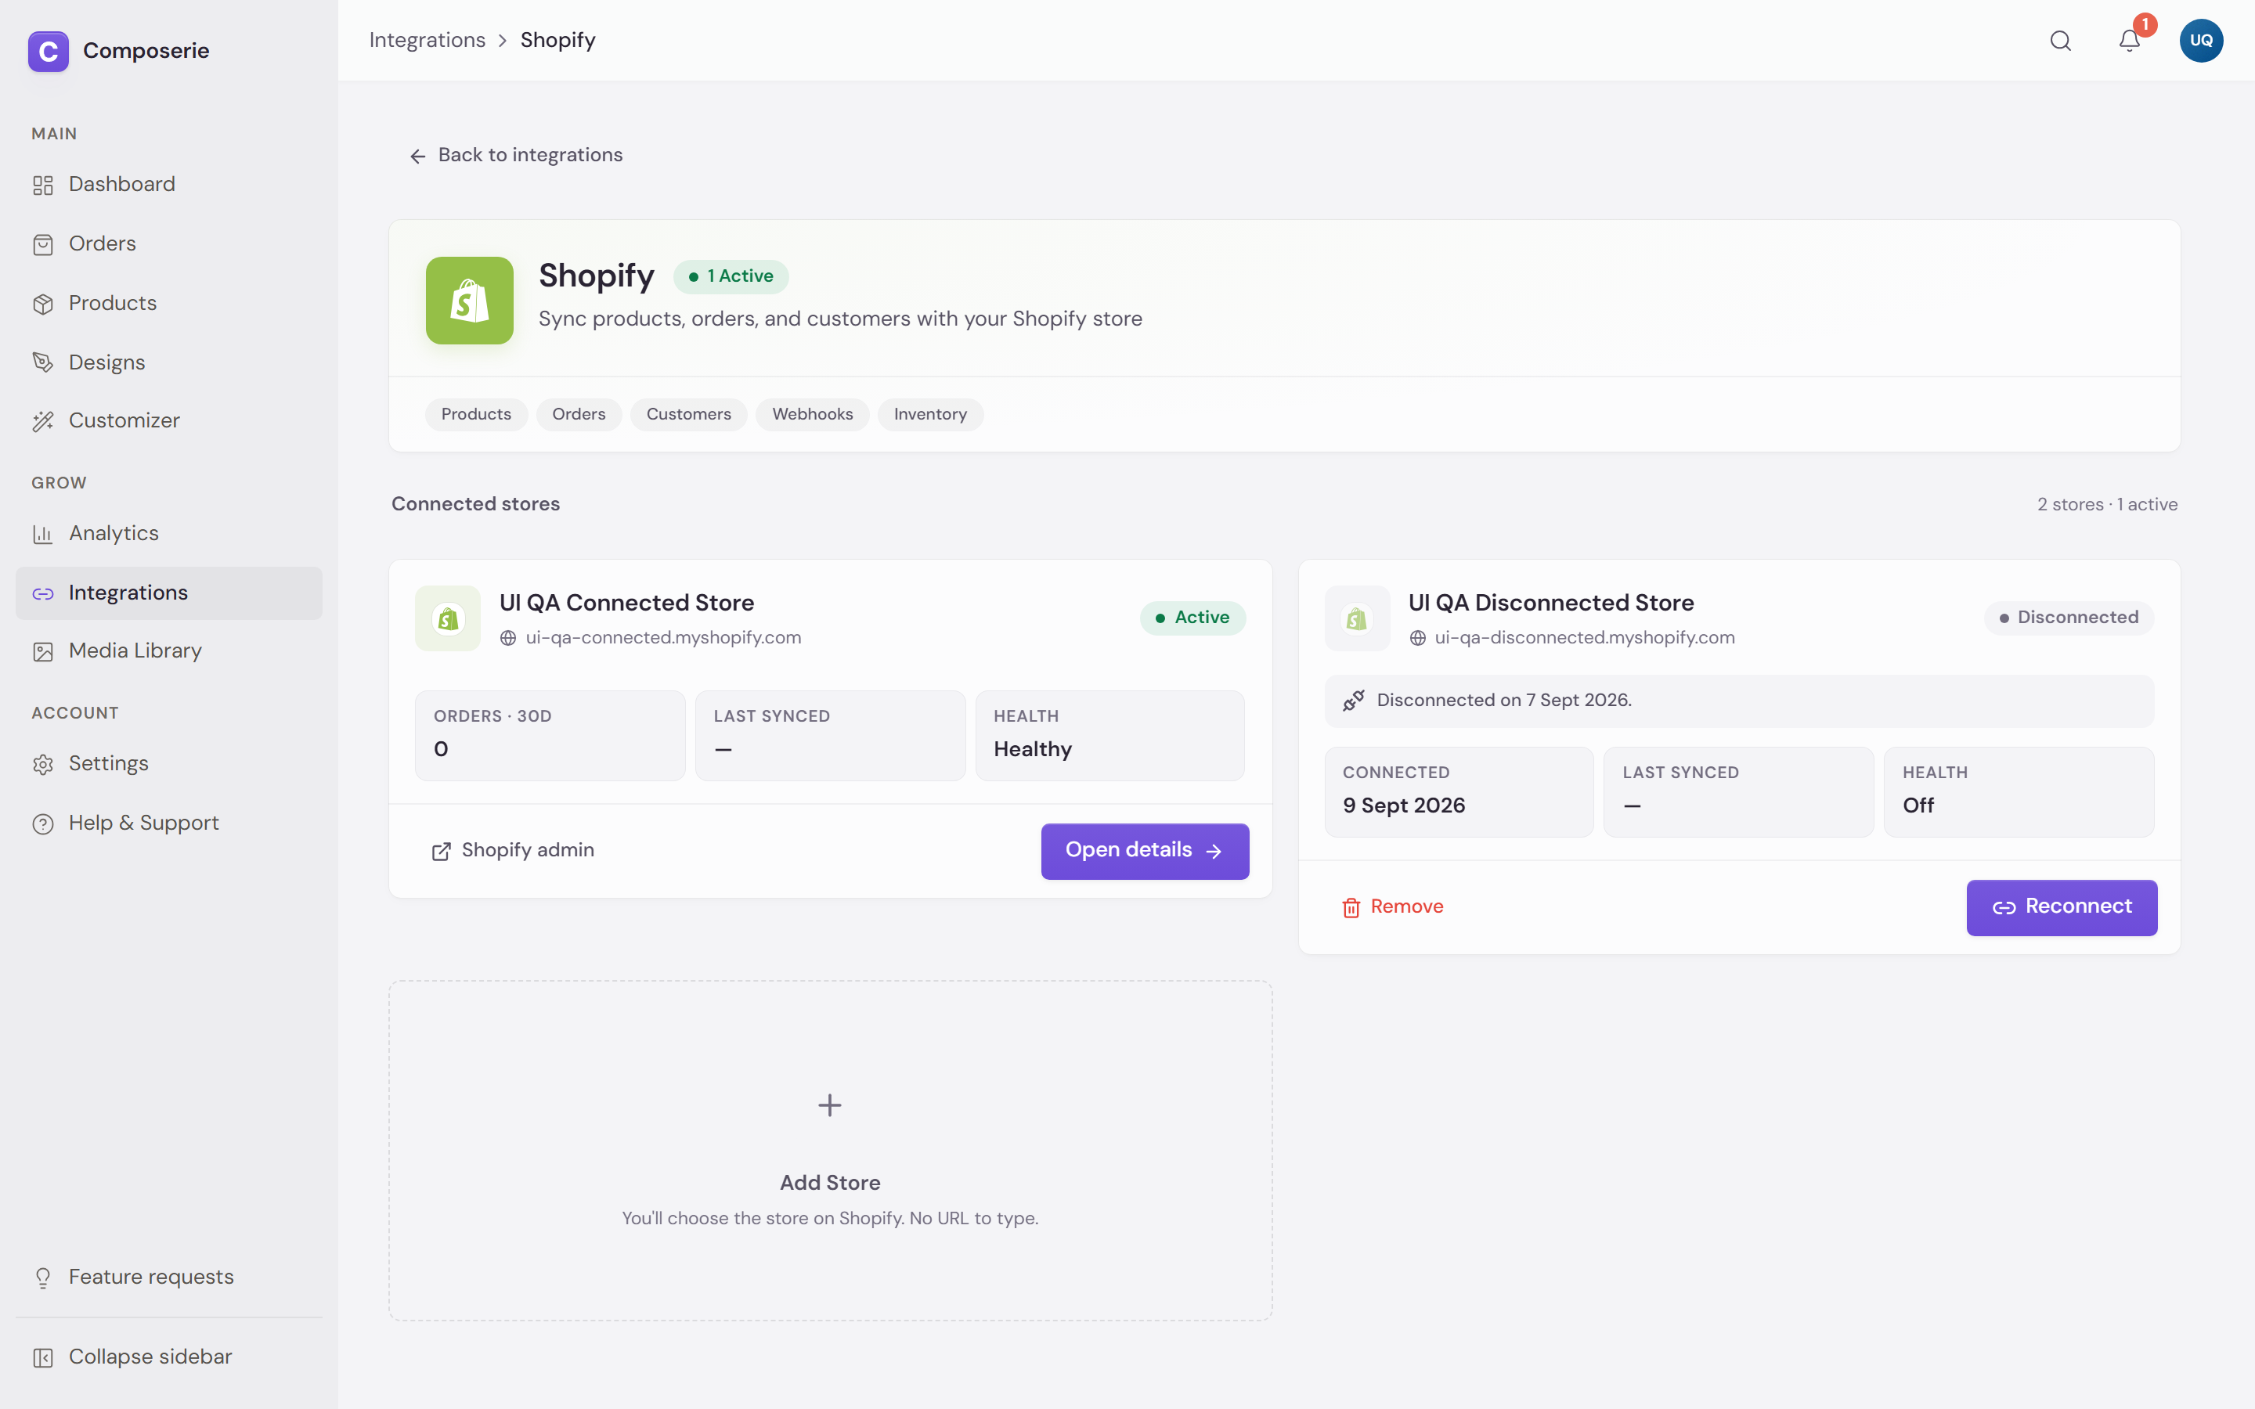Open Shopify admin link
This screenshot has width=2255, height=1409.
click(x=513, y=851)
